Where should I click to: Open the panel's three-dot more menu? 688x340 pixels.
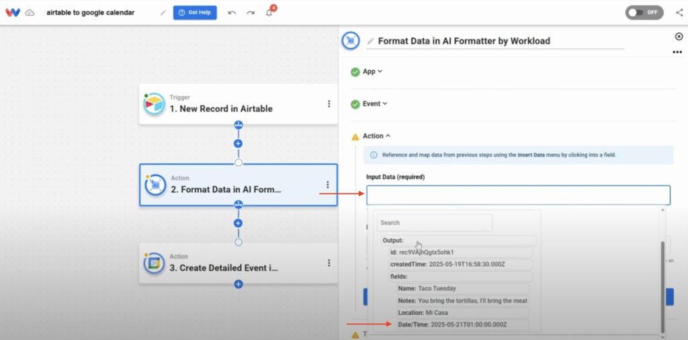click(x=677, y=52)
